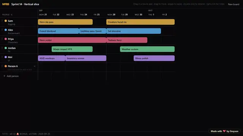Click the WED 23 date header
This screenshot has height=136, width=243.
click(x=70, y=14)
